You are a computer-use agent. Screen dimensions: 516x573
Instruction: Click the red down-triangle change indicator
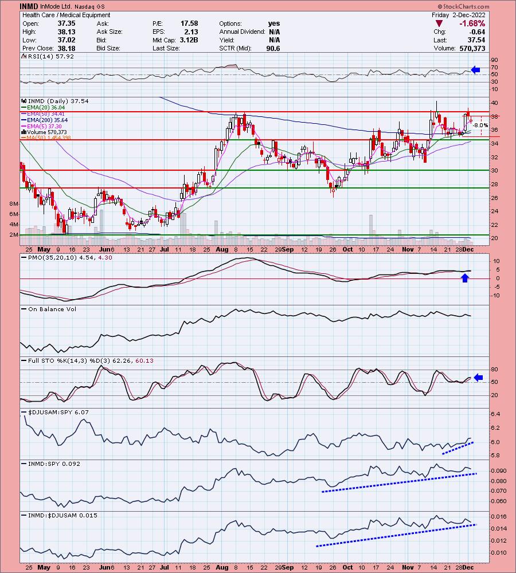(439, 23)
